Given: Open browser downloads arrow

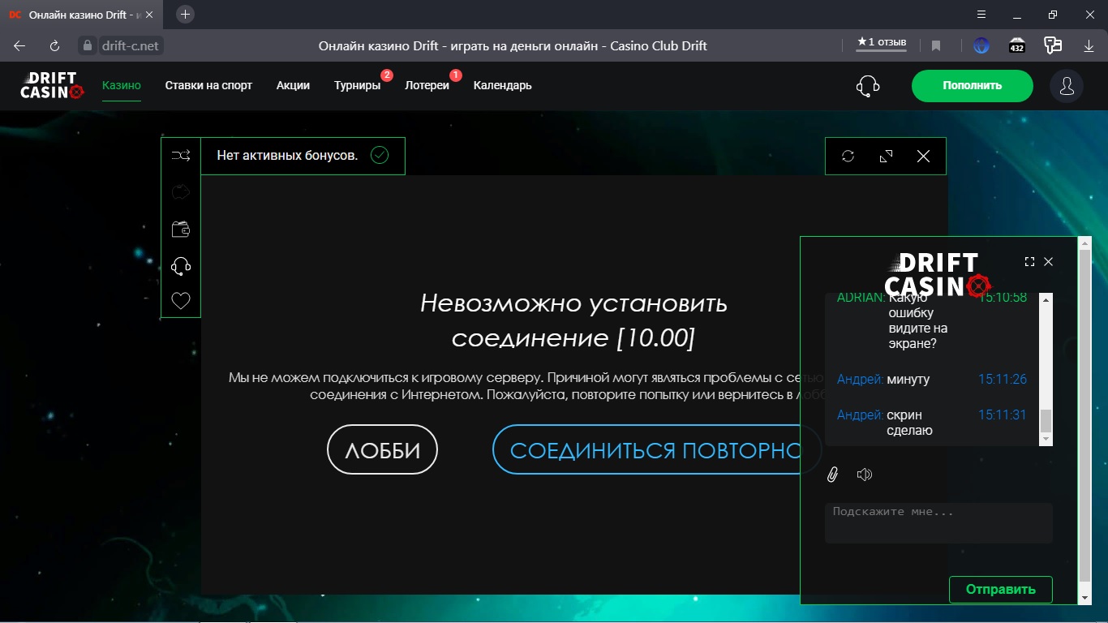Looking at the screenshot, I should tap(1089, 45).
